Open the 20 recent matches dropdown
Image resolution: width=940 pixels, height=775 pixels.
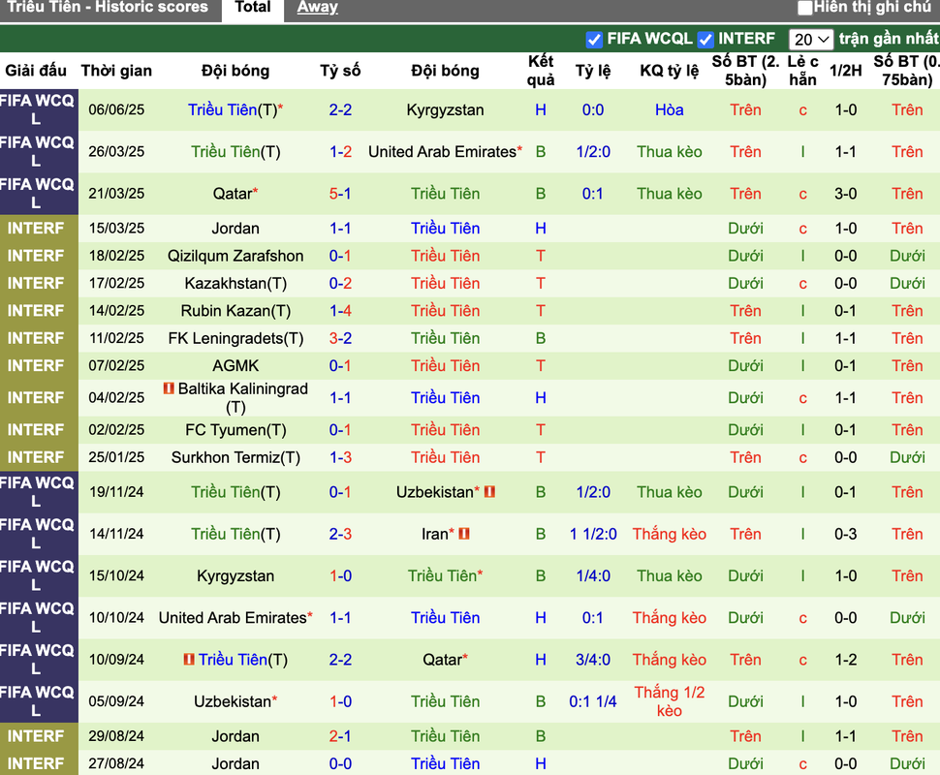tap(810, 40)
